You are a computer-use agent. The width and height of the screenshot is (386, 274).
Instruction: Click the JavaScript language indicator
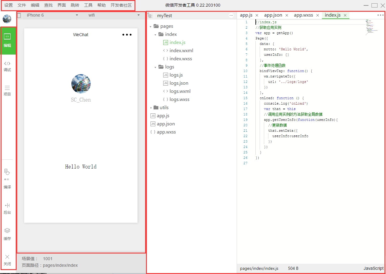tap(373, 268)
